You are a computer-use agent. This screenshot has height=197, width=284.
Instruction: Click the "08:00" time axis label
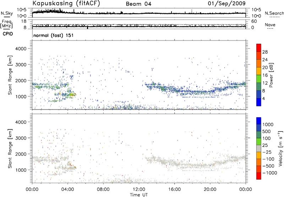coord(103,190)
